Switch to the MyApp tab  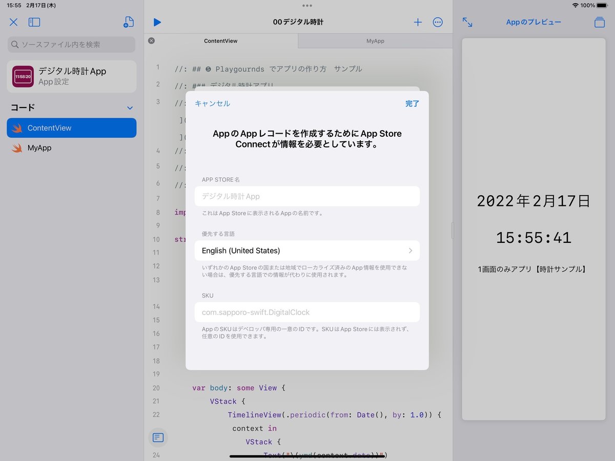[375, 41]
